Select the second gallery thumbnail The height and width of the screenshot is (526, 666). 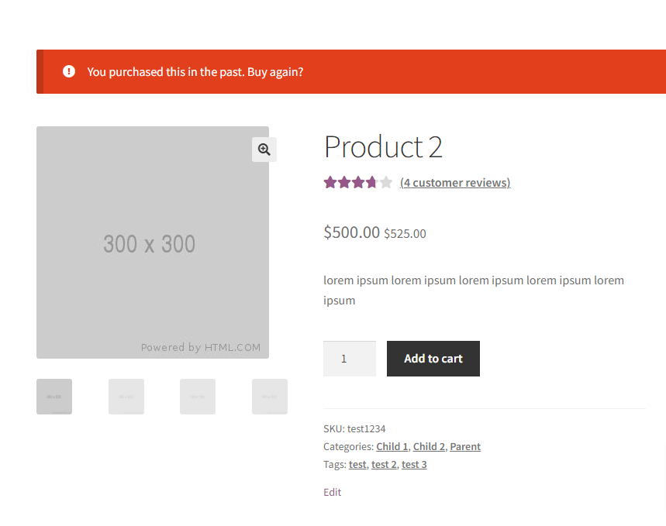click(x=126, y=397)
